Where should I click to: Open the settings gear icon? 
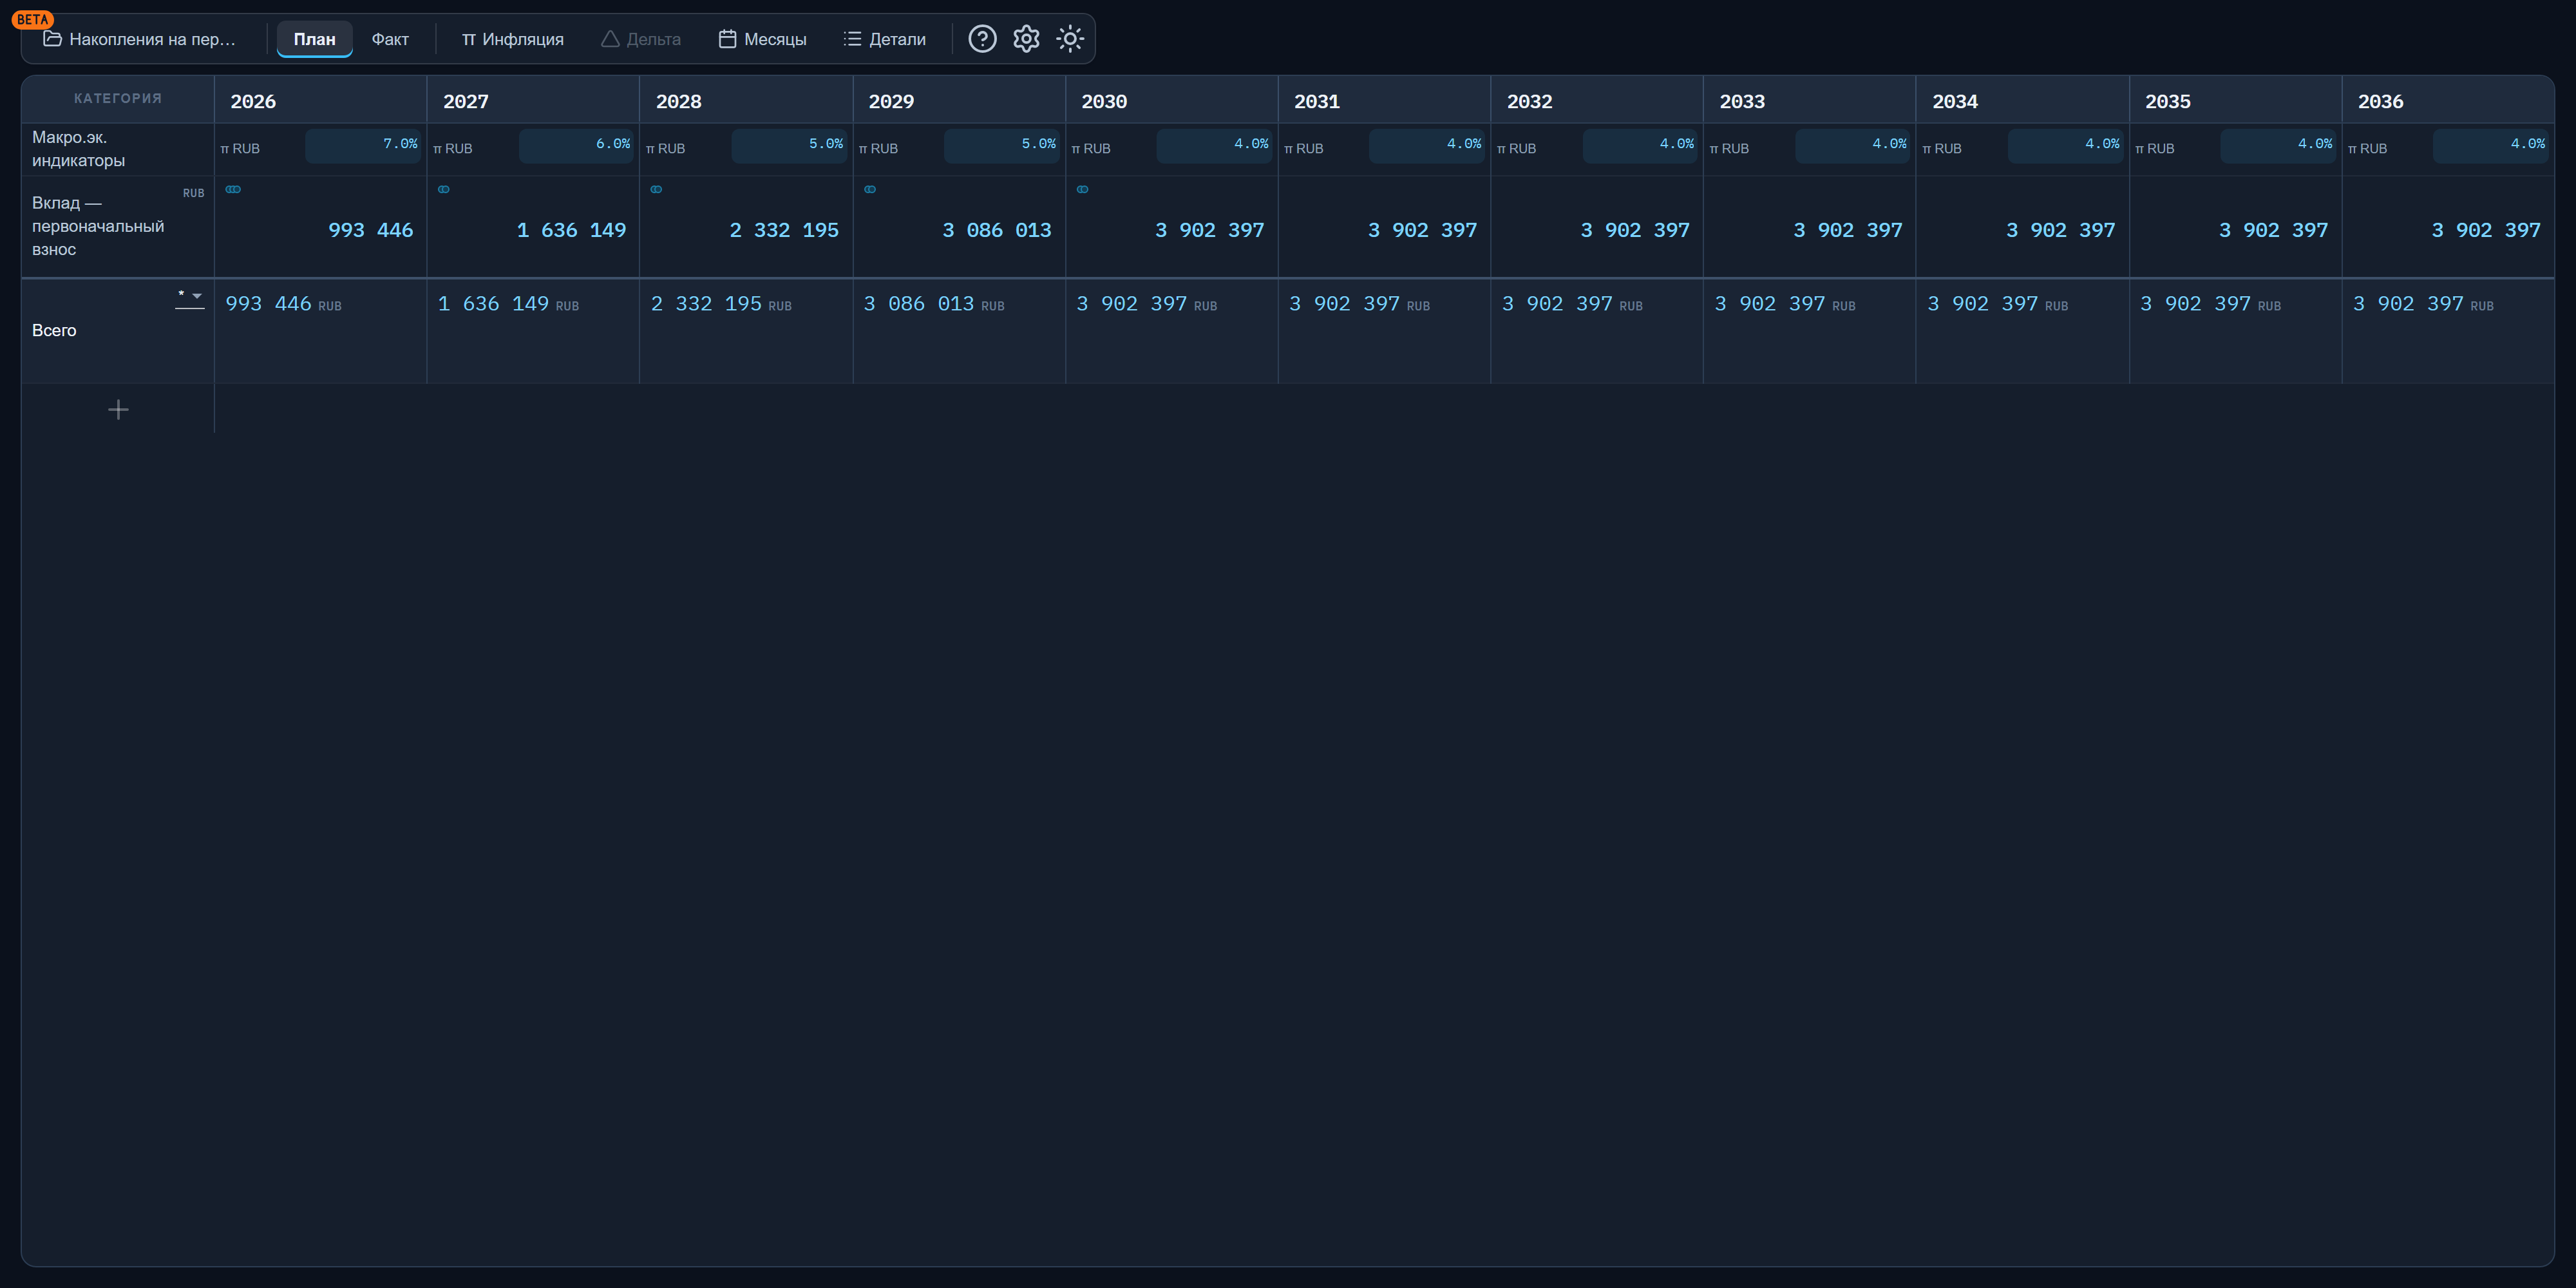click(x=1026, y=39)
